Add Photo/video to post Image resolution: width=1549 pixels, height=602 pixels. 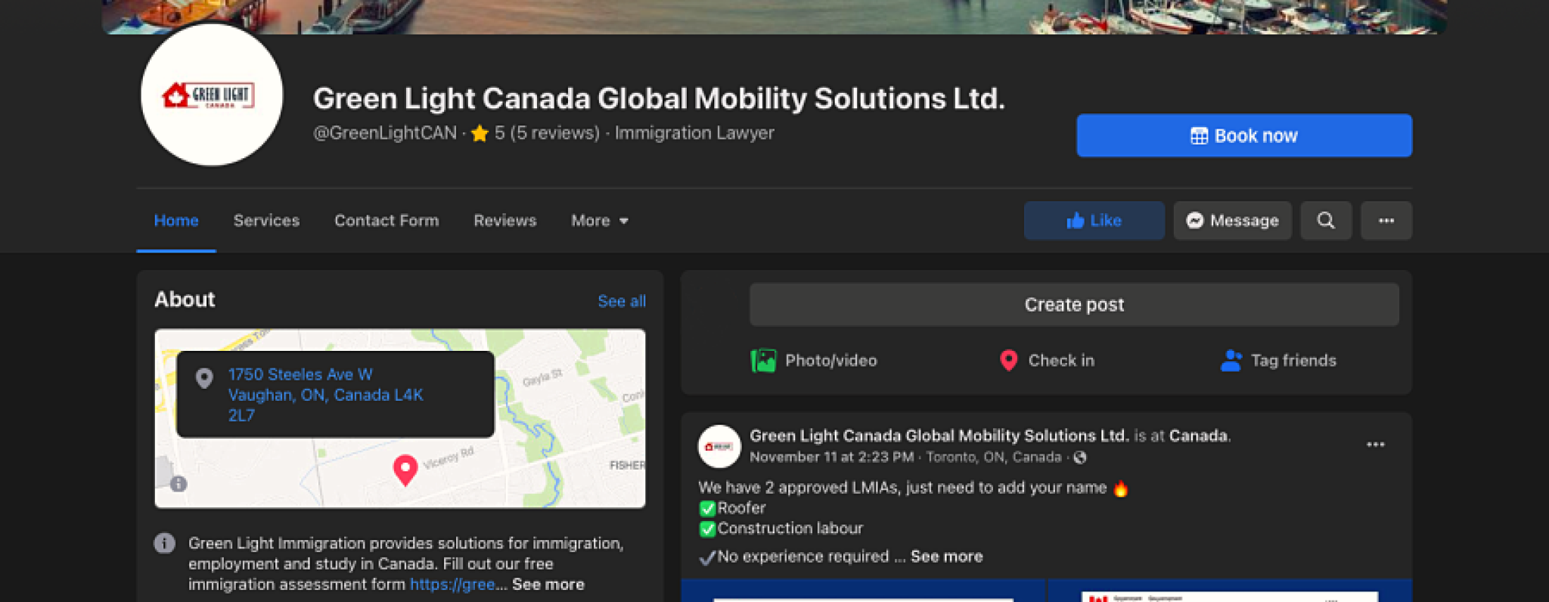tap(814, 361)
